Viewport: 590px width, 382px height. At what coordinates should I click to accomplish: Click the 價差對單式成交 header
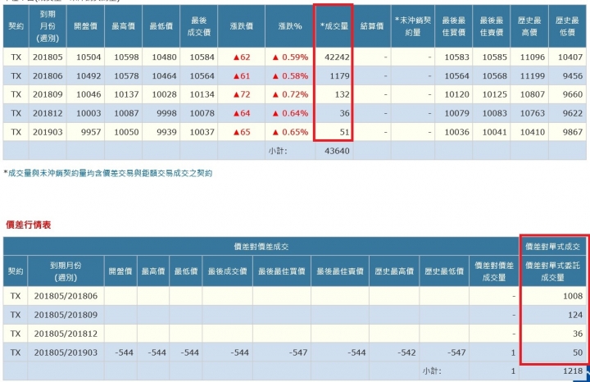pos(553,247)
